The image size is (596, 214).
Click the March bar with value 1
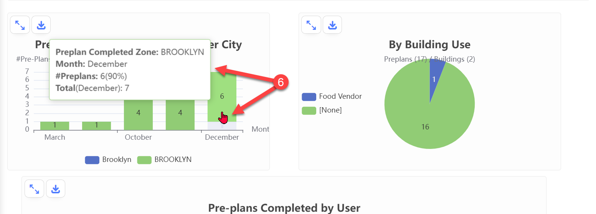pos(54,126)
